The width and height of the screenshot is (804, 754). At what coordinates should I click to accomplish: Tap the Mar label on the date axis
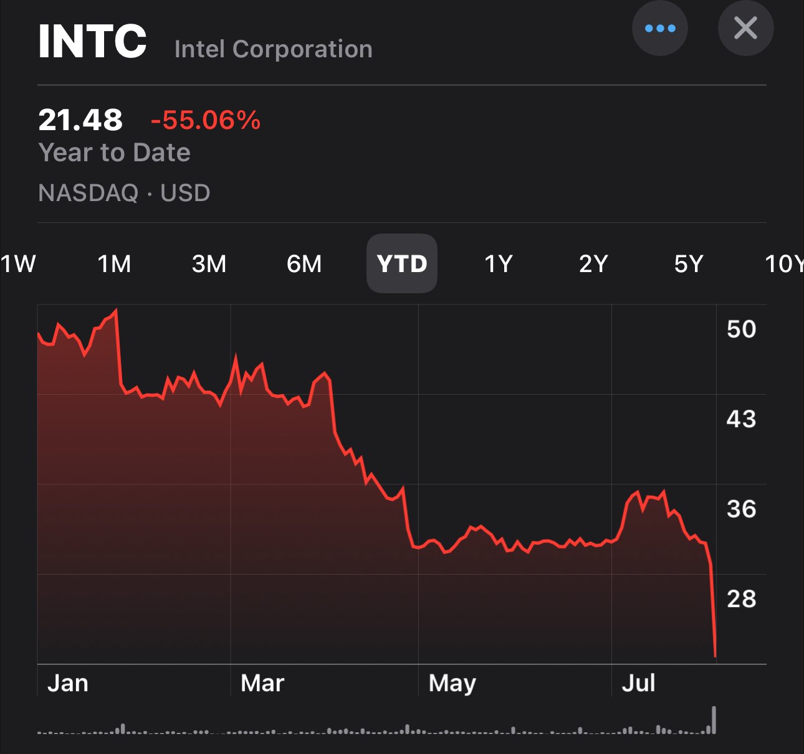262,684
